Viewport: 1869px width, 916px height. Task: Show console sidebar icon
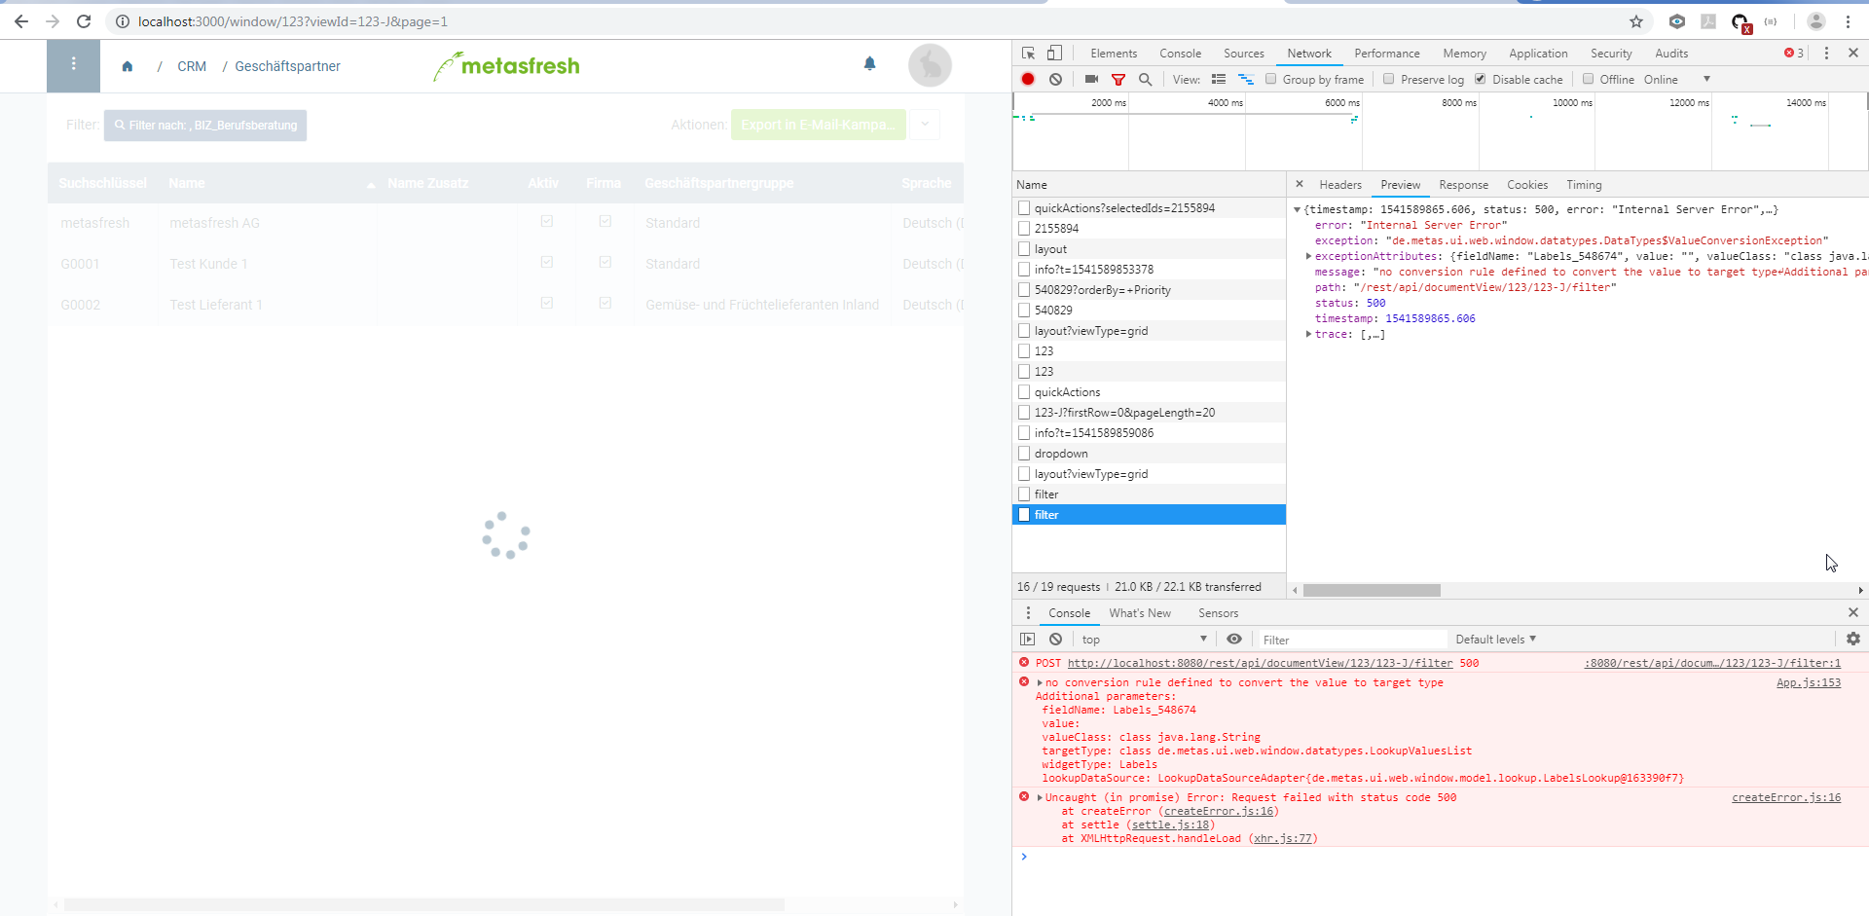[1028, 639]
